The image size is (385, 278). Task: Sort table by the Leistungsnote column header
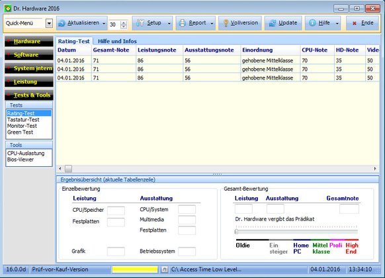[159, 50]
